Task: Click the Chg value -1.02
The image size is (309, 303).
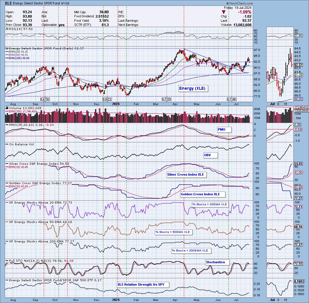Action: point(247,16)
